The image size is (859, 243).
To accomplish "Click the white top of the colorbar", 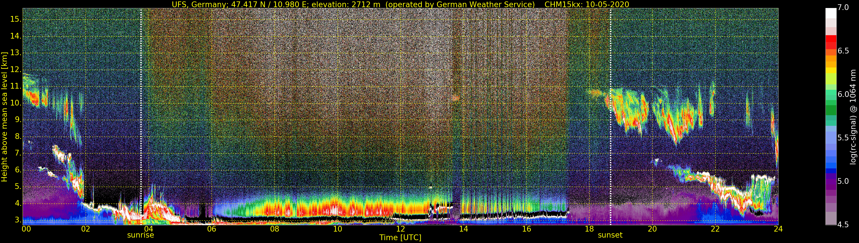I will [831, 13].
